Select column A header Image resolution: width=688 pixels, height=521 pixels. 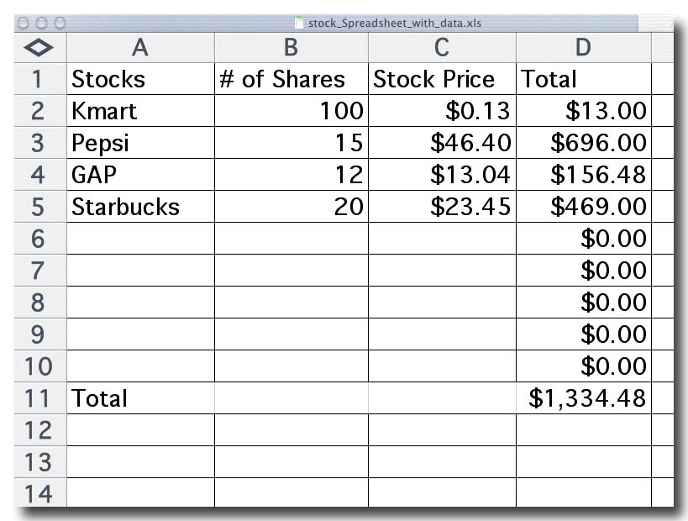point(140,47)
